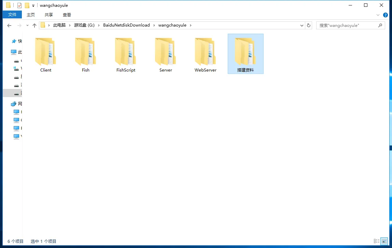
Task: Switch to the 查看 ribbon tab
Action: pos(67,15)
